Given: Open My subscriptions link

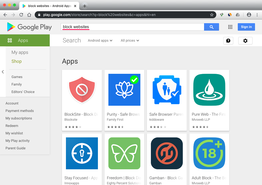Looking at the screenshot, I should tap(19, 118).
